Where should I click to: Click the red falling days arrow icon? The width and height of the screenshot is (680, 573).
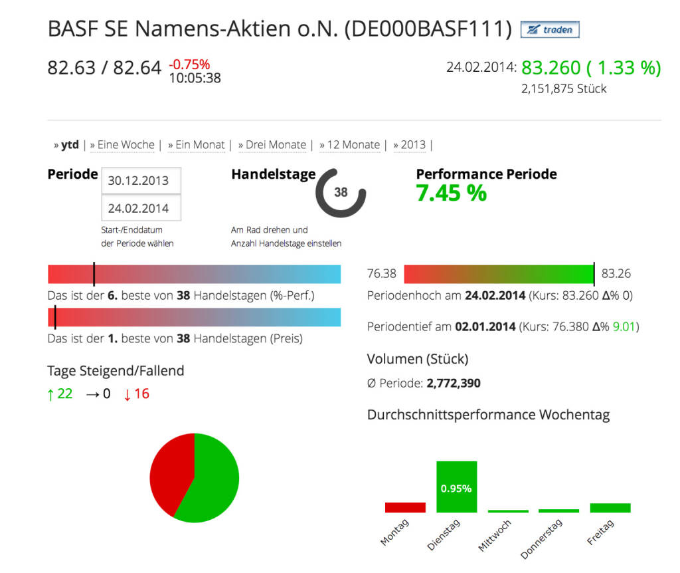click(x=127, y=394)
